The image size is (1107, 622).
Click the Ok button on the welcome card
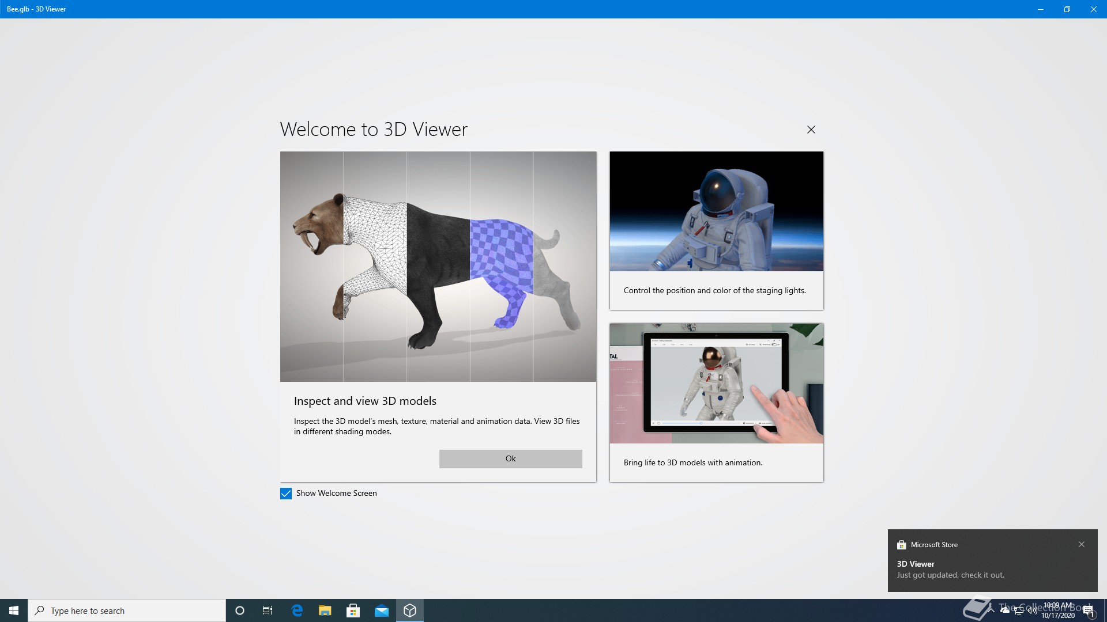[510, 458]
